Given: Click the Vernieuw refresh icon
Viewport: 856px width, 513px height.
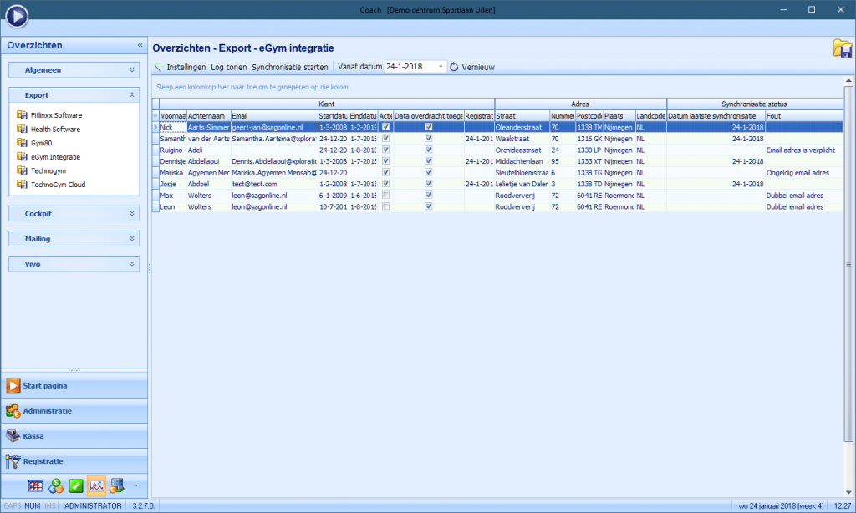Looking at the screenshot, I should (455, 67).
